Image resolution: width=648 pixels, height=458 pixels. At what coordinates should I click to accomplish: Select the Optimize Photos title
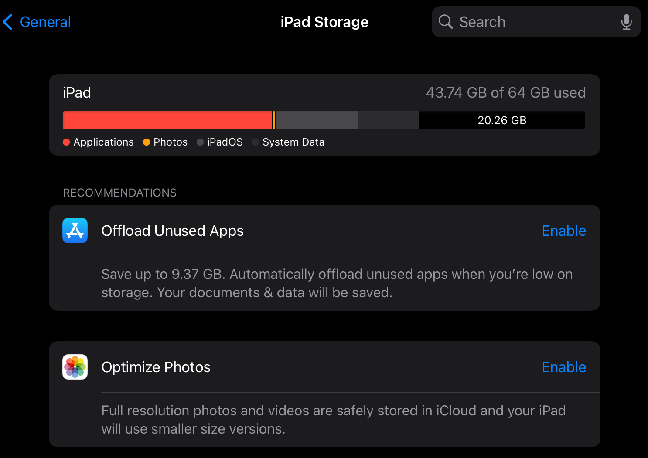click(x=156, y=367)
